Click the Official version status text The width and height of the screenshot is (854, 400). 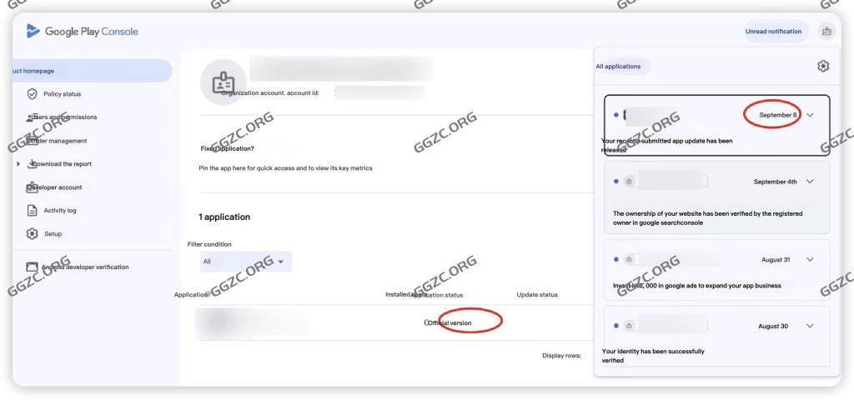pyautogui.click(x=450, y=322)
